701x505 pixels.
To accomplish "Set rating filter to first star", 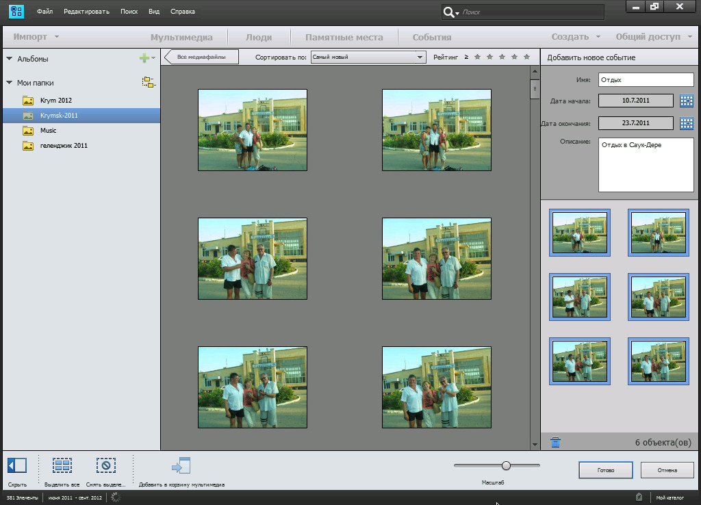I will tap(478, 57).
